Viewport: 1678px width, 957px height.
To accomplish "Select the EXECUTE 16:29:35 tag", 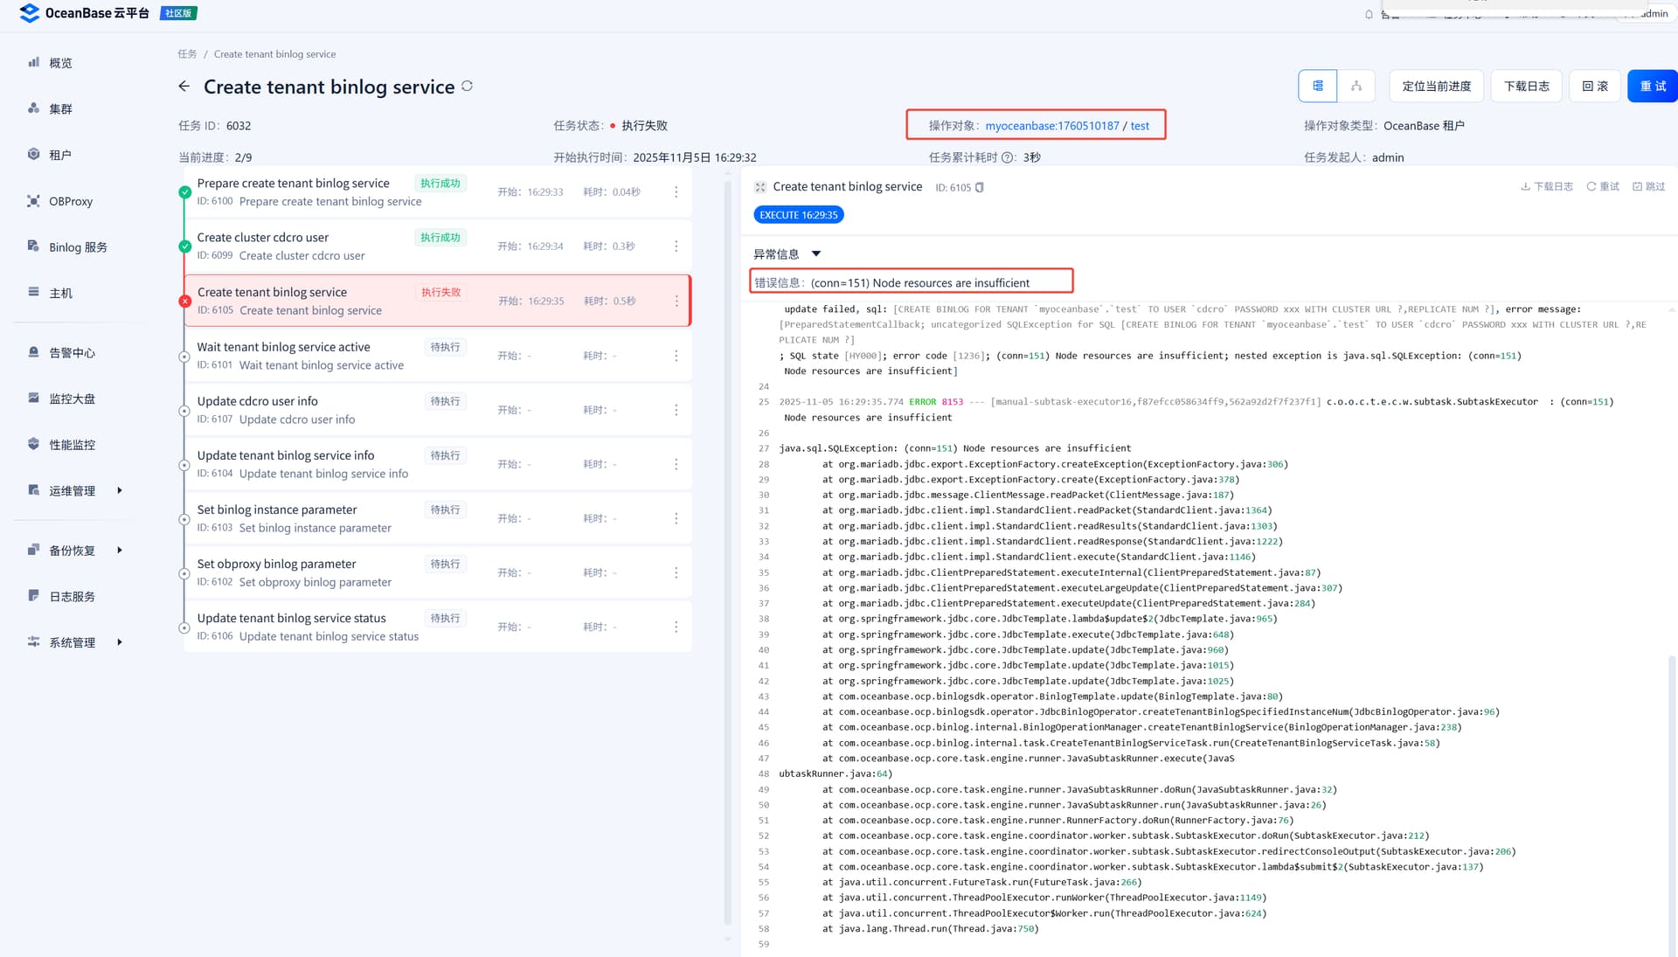I will [798, 215].
